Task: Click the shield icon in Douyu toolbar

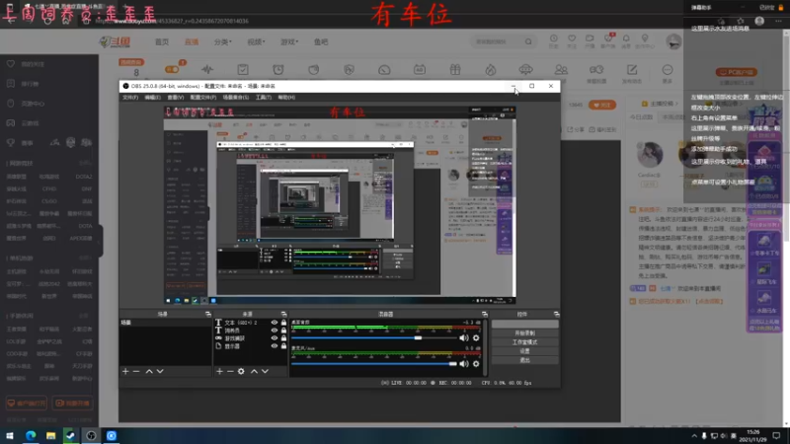Action: 349,70
